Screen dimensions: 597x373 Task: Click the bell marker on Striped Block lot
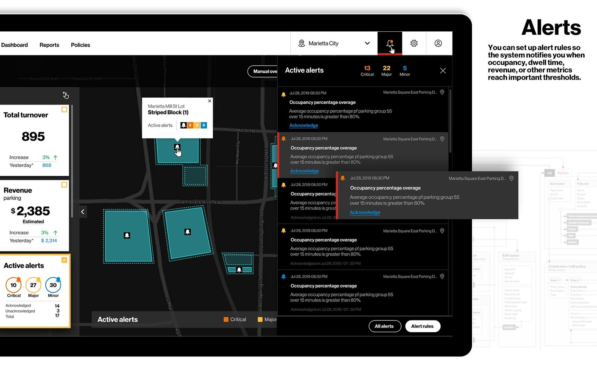[177, 147]
